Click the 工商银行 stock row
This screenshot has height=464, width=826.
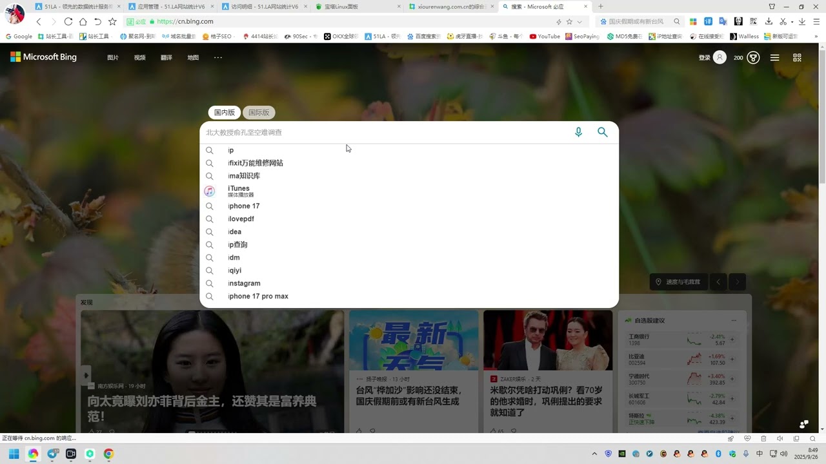(681, 340)
